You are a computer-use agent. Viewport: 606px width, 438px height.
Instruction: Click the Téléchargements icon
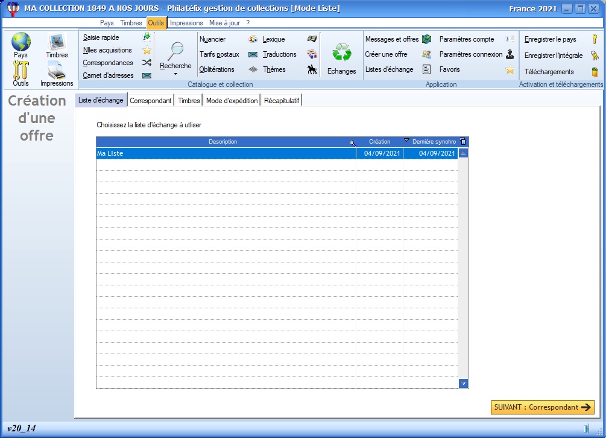click(595, 72)
